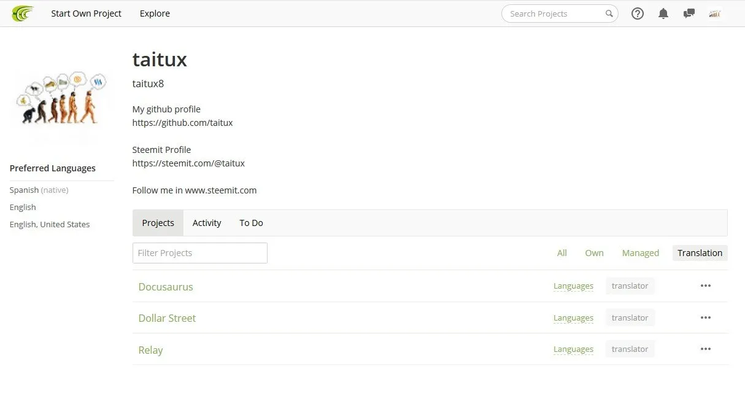
Task: Click the Spanish (native) language entry
Action: [x=39, y=190]
